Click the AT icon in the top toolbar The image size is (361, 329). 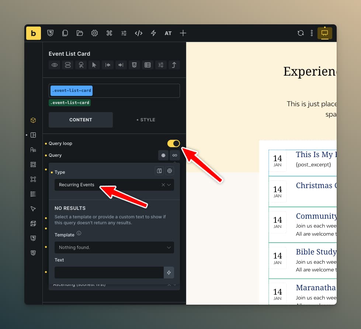(x=168, y=33)
